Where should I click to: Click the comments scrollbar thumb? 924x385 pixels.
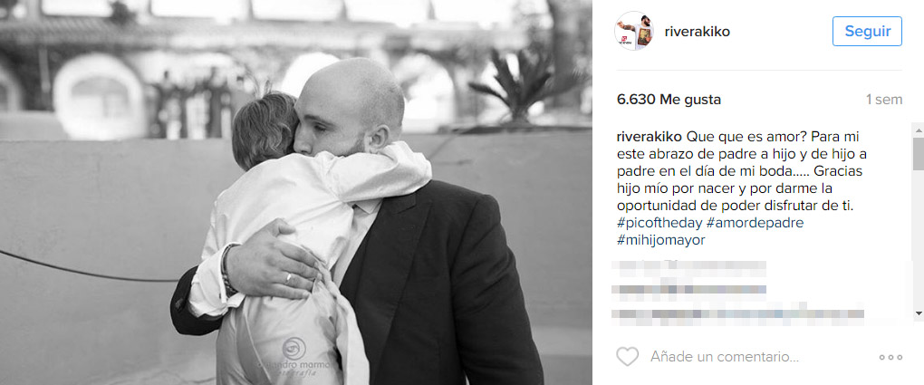[x=918, y=154]
